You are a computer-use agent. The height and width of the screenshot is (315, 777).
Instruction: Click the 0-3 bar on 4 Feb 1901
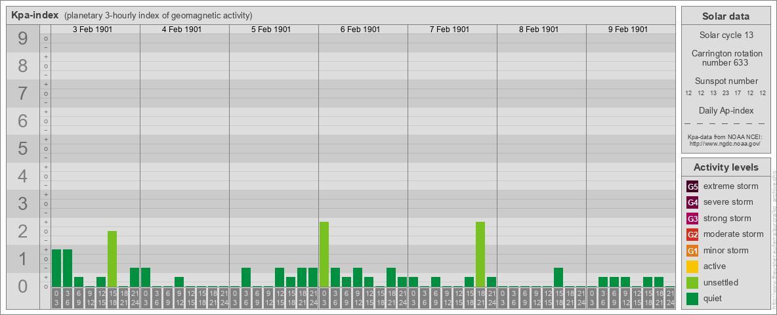point(146,278)
